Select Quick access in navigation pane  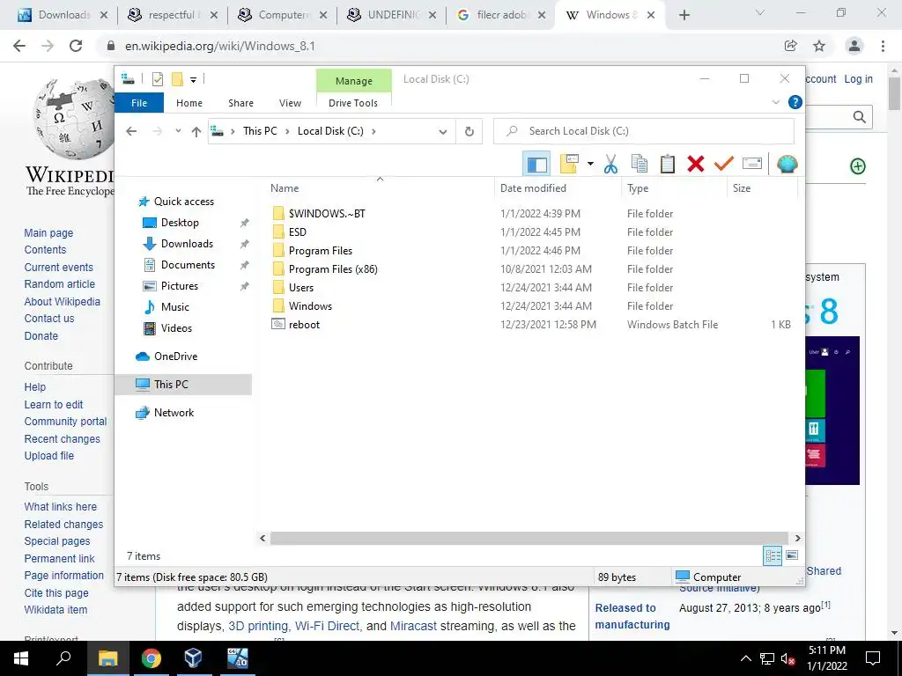point(183,202)
